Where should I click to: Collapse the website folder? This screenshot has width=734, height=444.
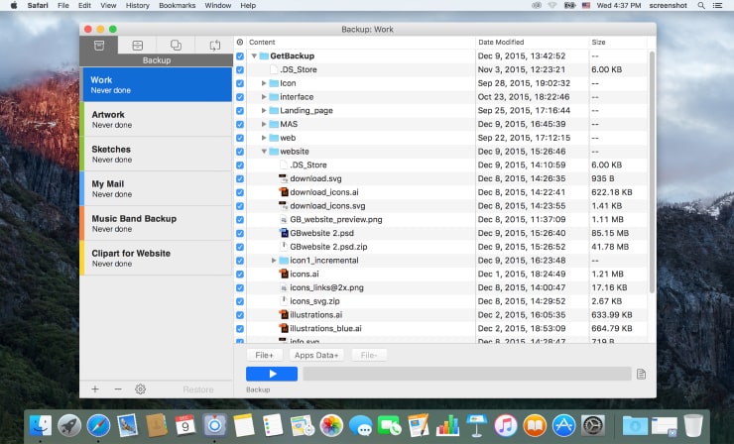click(x=264, y=152)
